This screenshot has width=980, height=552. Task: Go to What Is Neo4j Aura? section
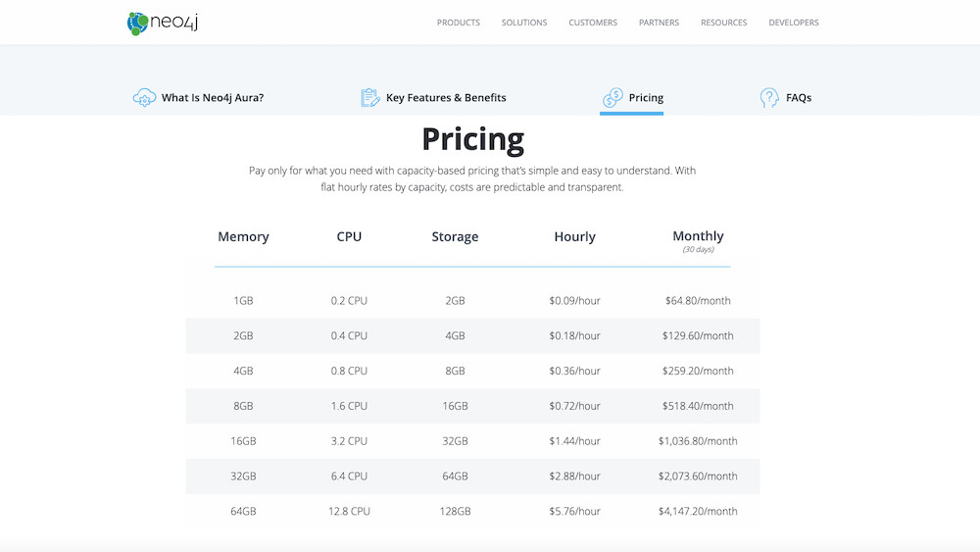pyautogui.click(x=212, y=98)
